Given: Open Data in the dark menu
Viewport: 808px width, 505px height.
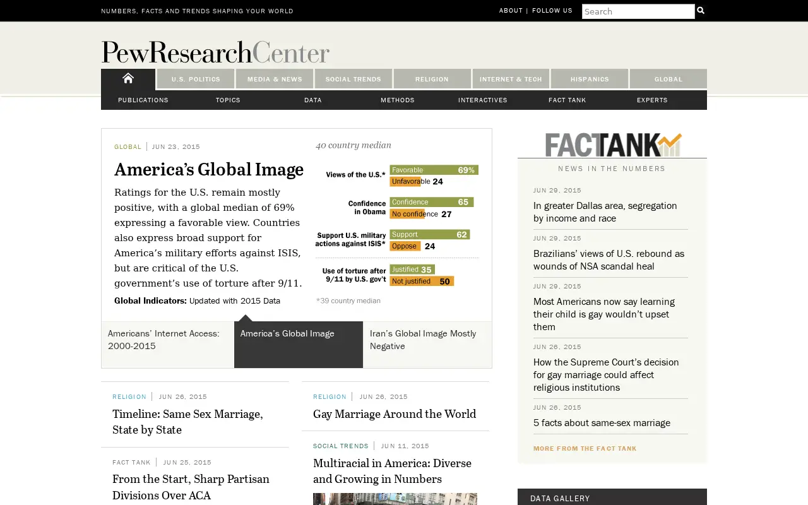Looking at the screenshot, I should coord(313,100).
